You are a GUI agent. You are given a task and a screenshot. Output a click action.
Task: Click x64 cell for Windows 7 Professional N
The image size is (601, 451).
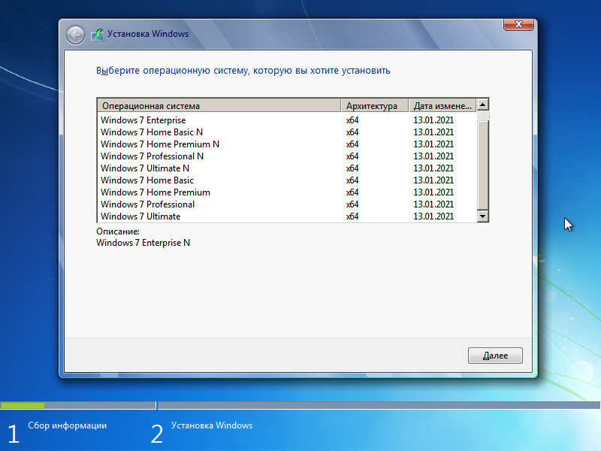352,156
